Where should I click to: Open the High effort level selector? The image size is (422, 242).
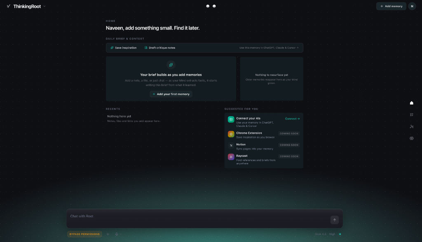(332, 234)
